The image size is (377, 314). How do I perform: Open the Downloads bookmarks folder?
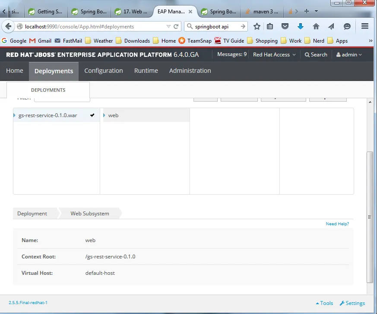coord(133,41)
